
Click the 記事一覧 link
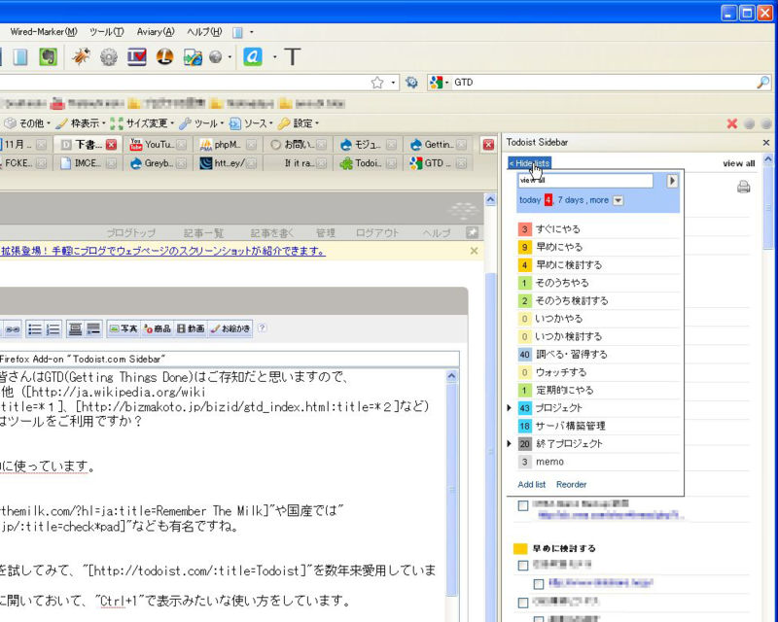coord(203,232)
